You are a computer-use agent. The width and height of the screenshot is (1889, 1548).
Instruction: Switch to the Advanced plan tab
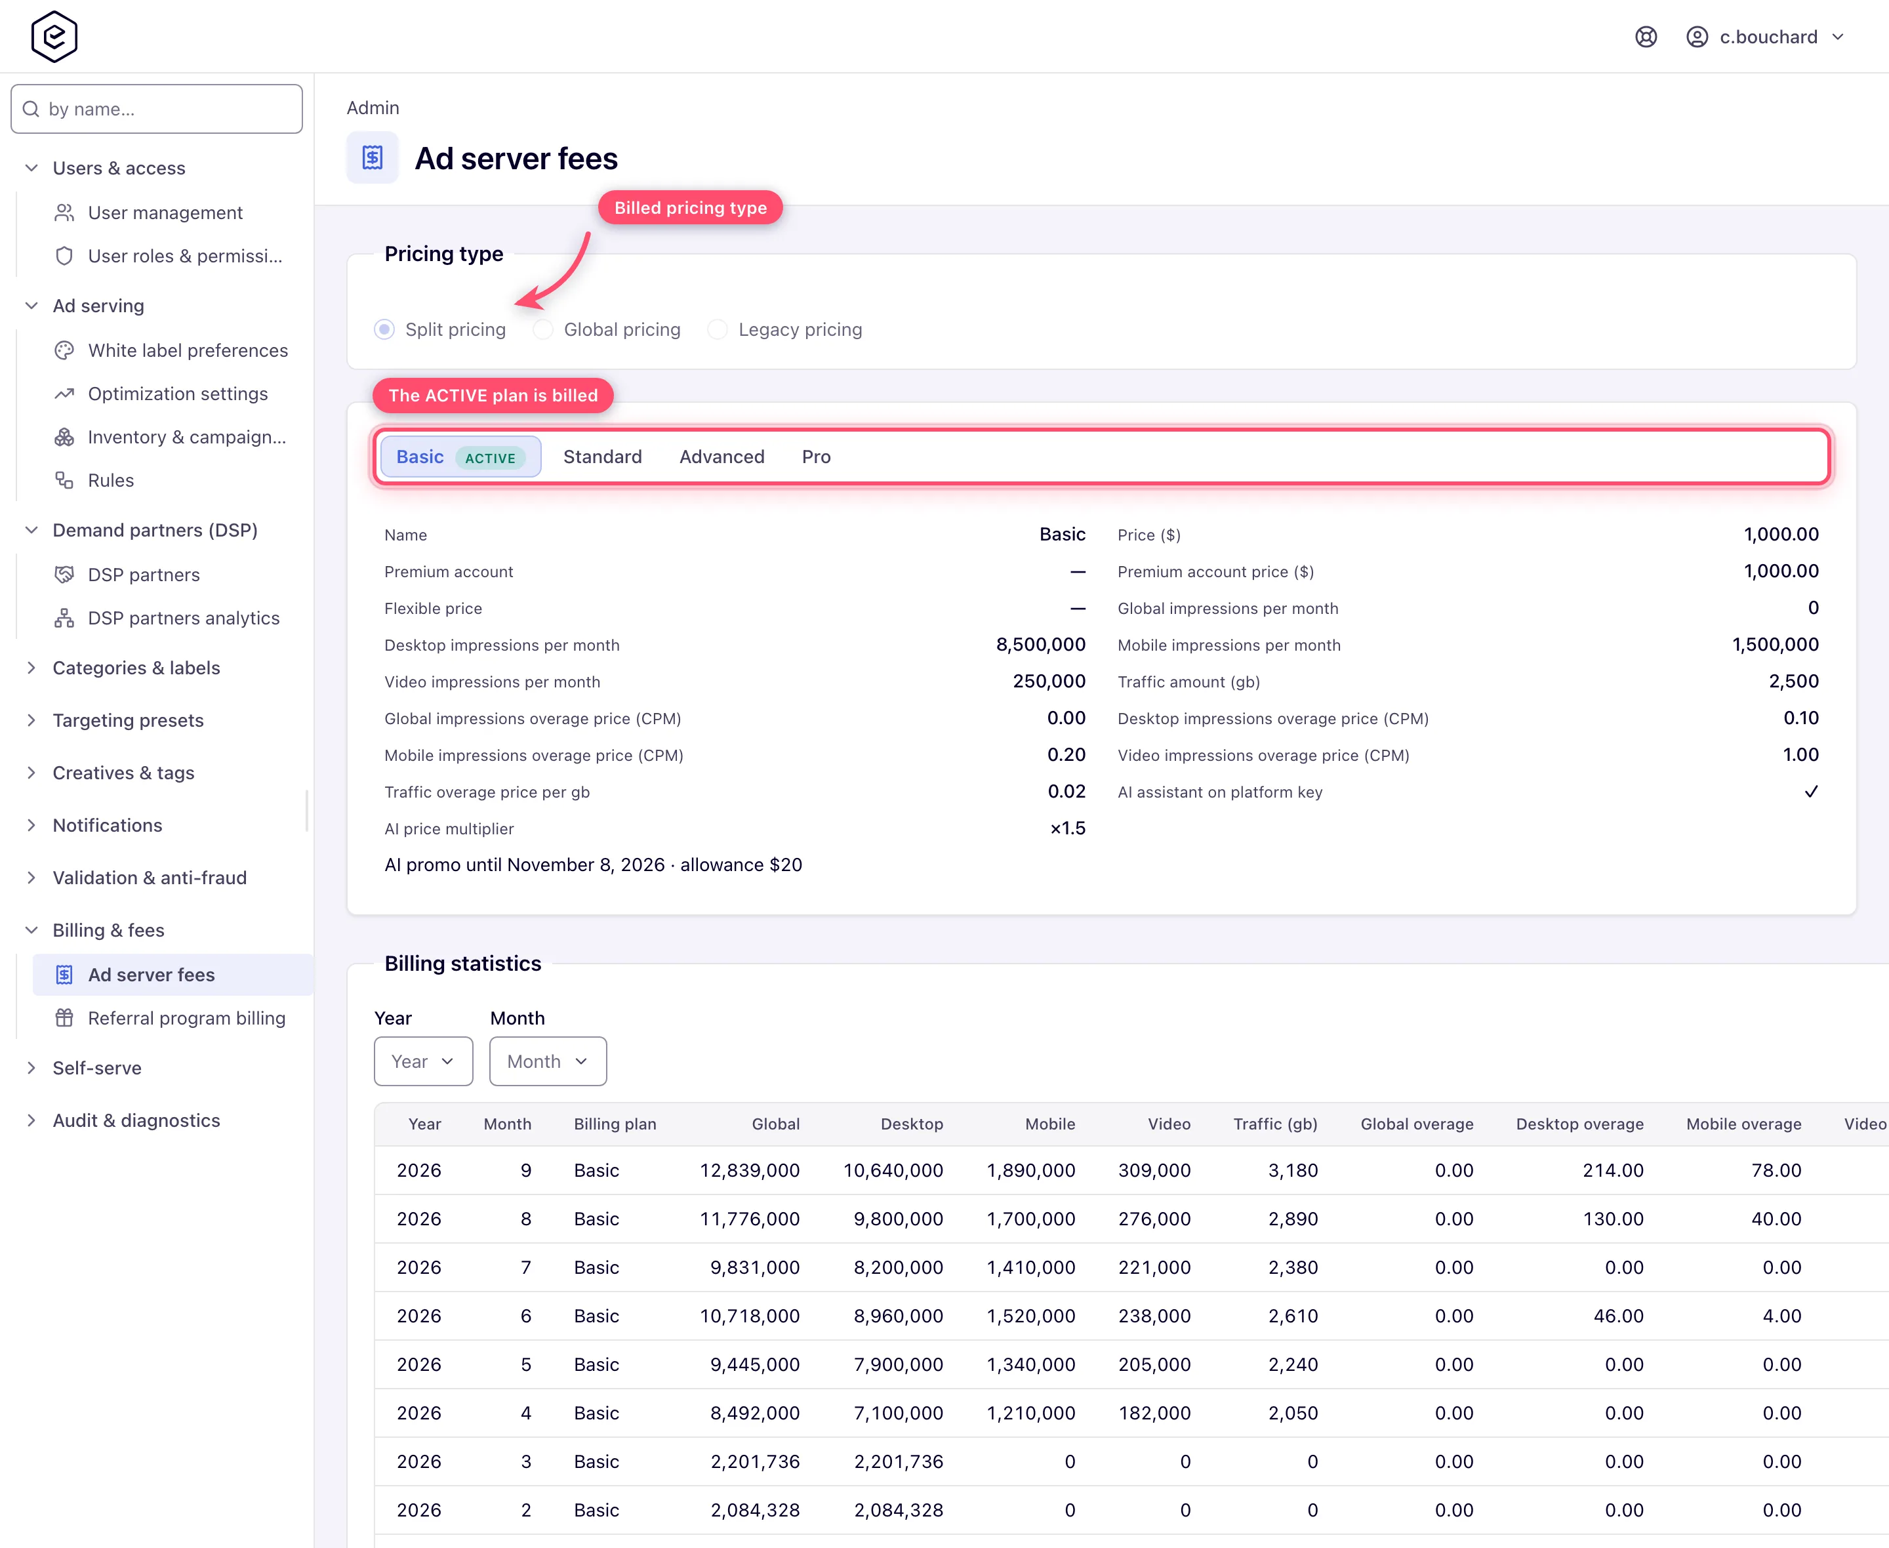click(721, 457)
